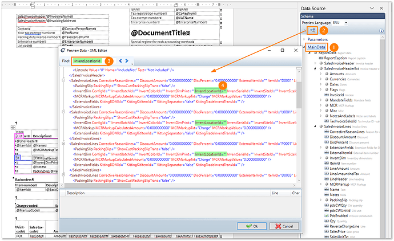Collapse the first SalesInvoiceLines XML element
This screenshot has height=241, width=394.
coord(63,80)
